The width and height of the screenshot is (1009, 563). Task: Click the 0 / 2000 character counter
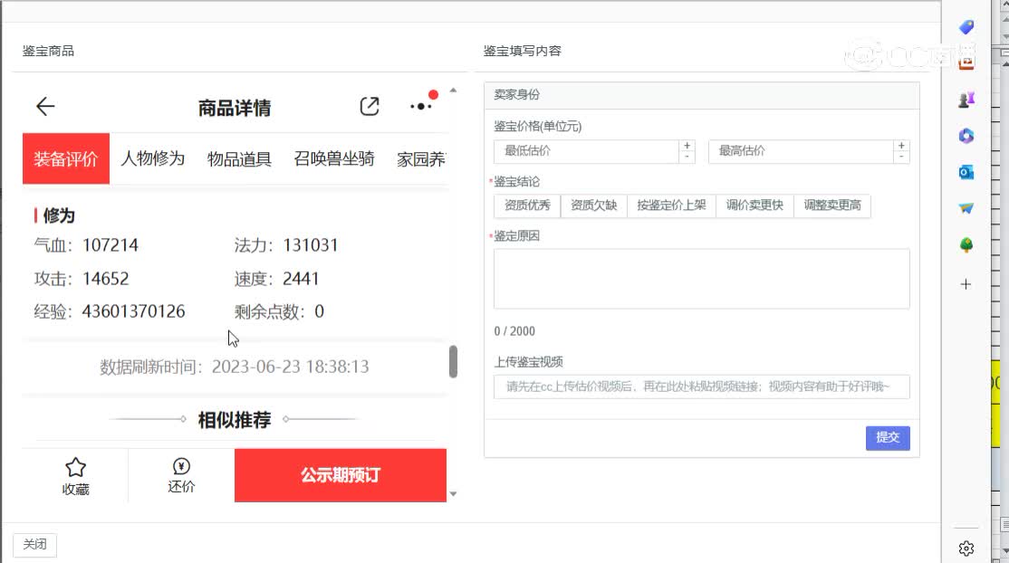[514, 330]
